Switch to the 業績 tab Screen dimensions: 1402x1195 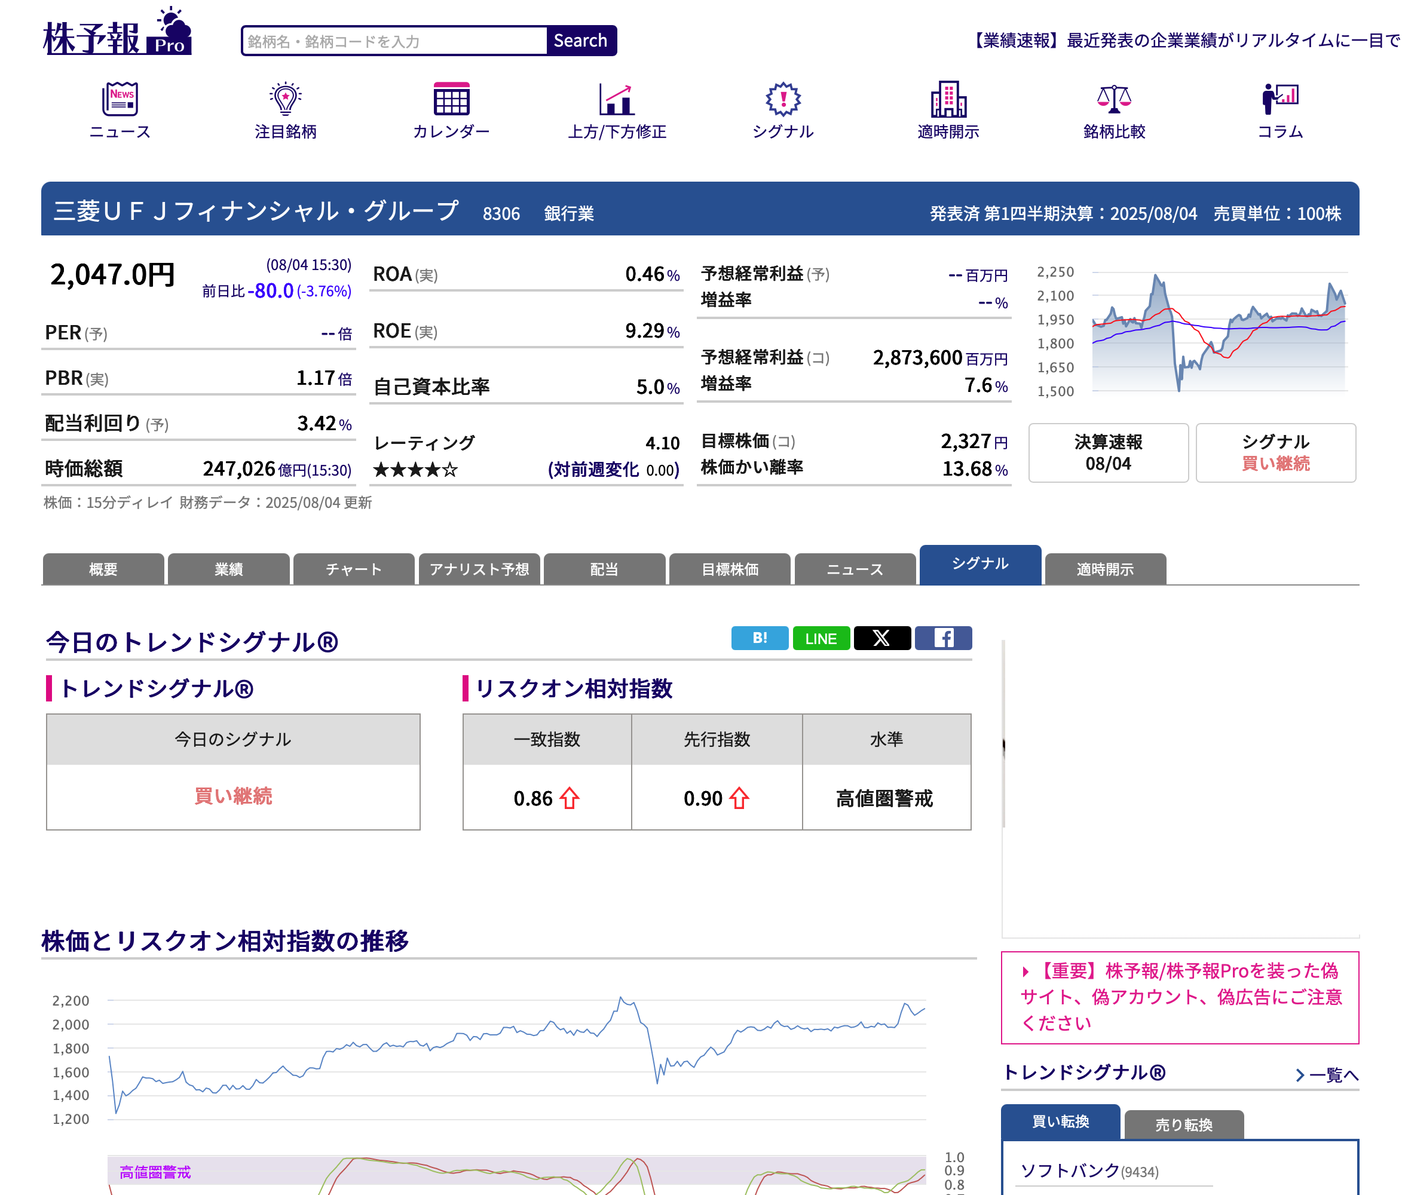[x=229, y=569]
